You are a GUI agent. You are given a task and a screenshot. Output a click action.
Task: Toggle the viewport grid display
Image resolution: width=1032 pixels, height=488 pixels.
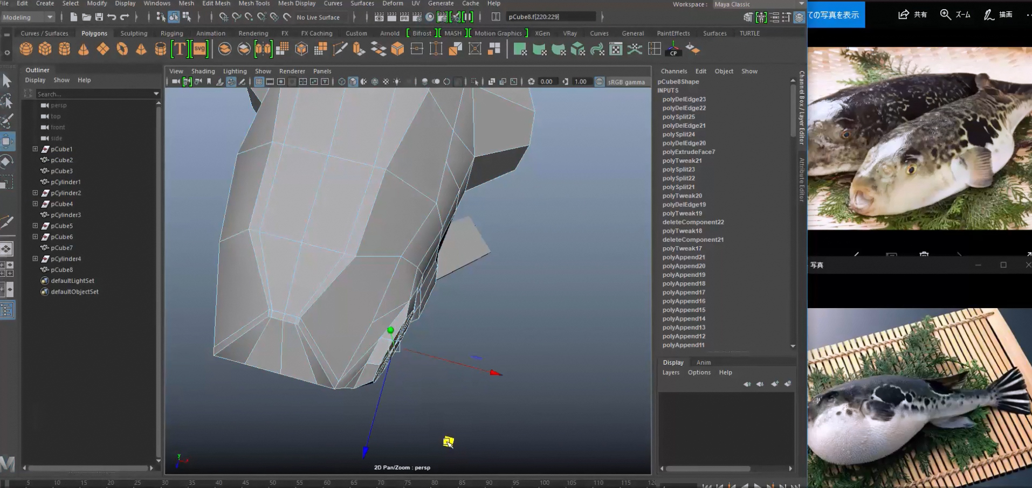[259, 82]
